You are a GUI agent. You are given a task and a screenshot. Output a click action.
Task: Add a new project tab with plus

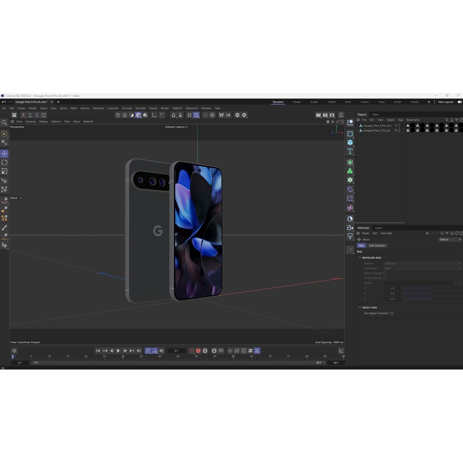click(58, 102)
